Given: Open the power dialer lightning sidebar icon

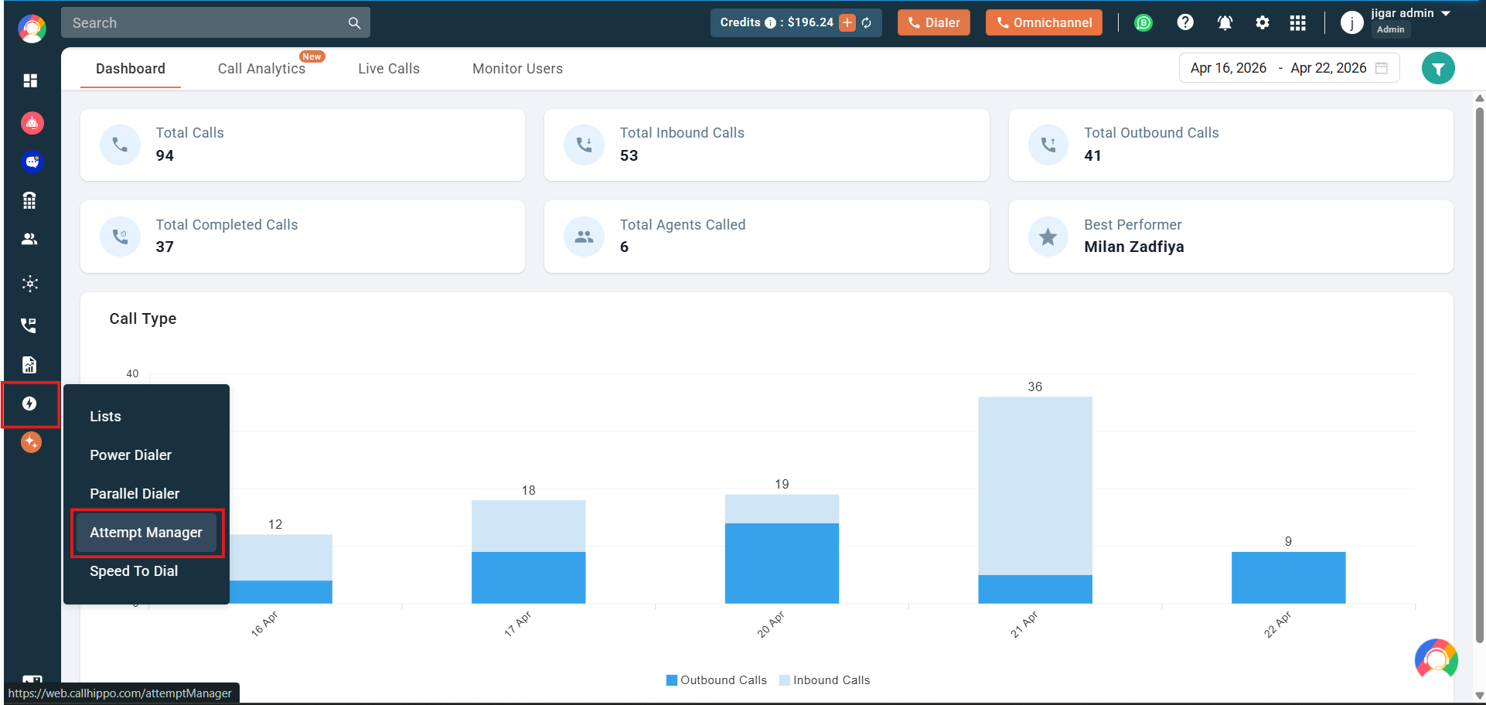Looking at the screenshot, I should [29, 404].
